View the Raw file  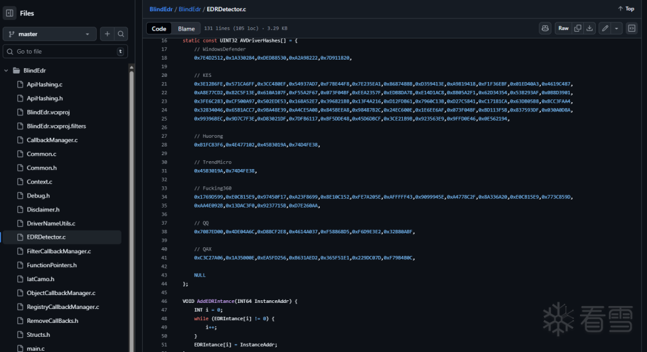pos(563,28)
